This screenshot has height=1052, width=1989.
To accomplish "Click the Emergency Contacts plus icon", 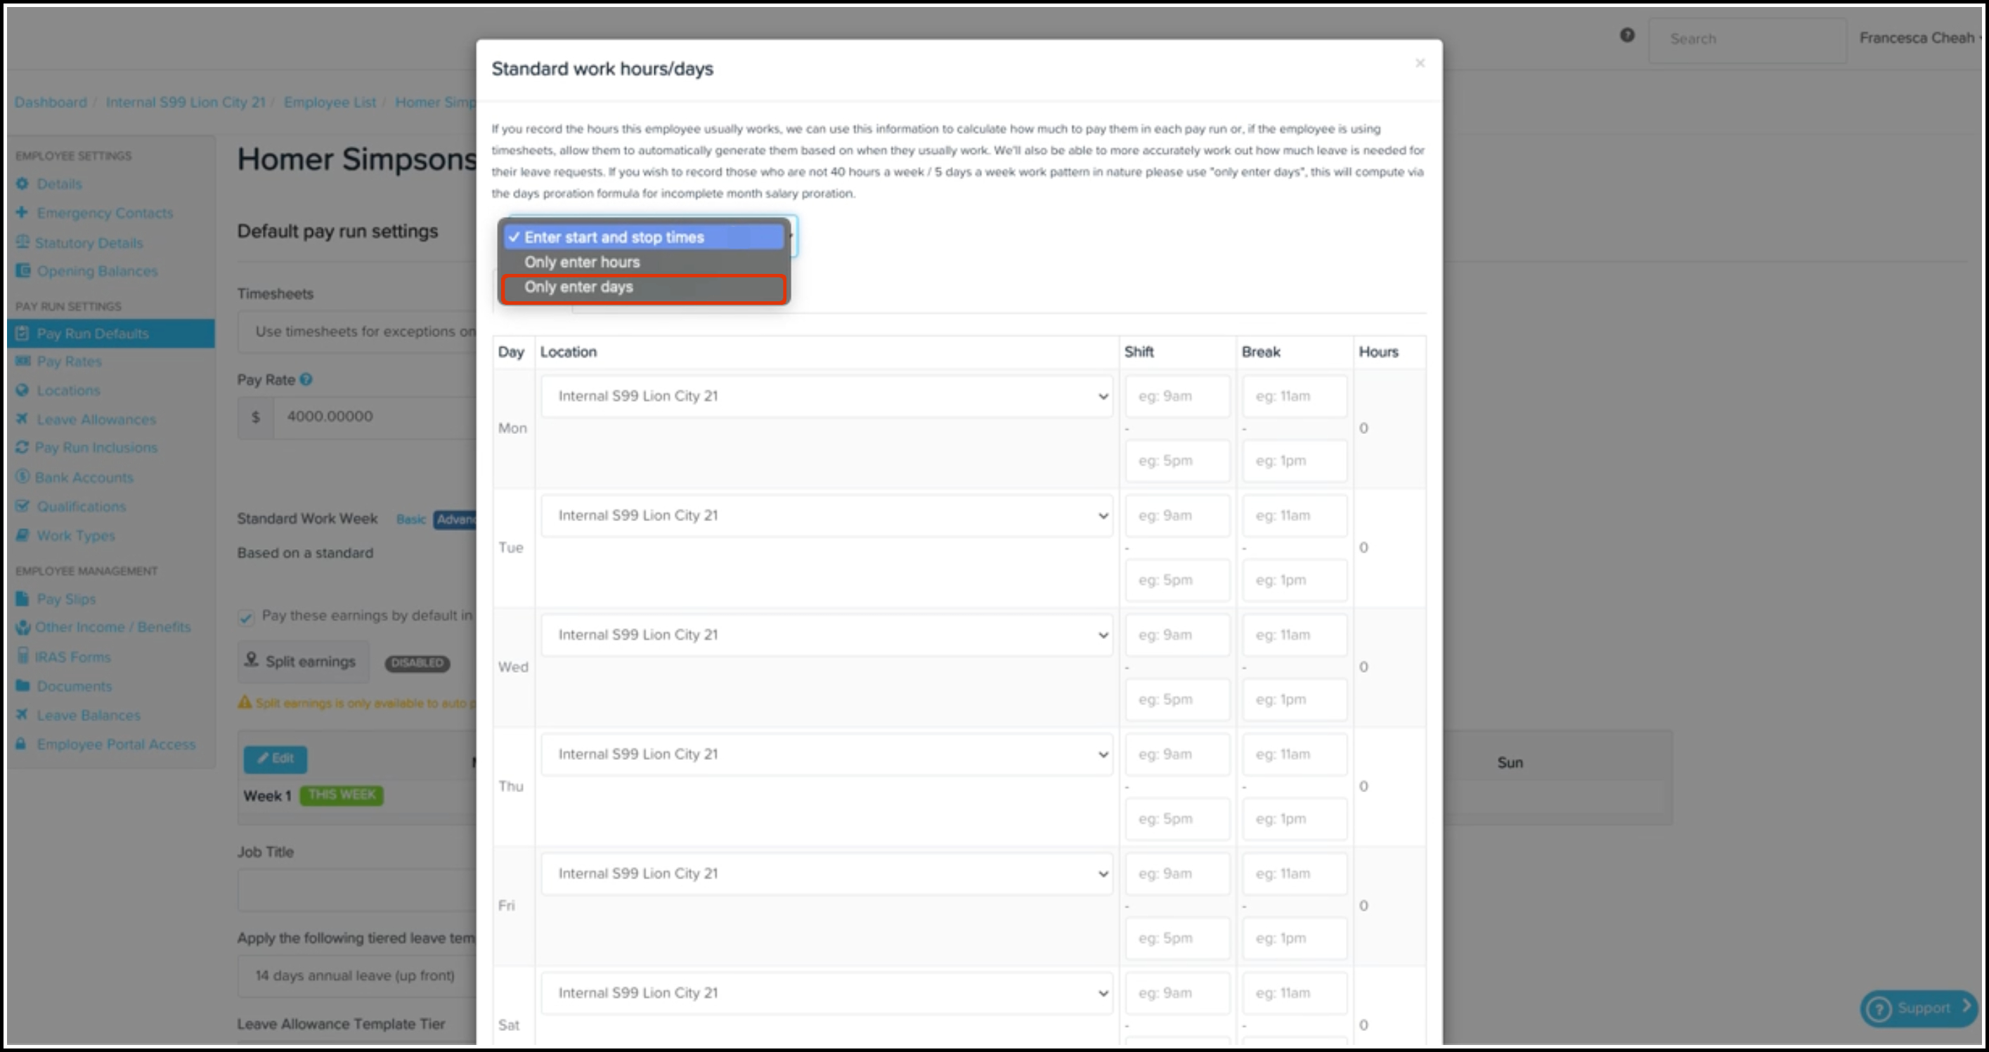I will [x=22, y=212].
